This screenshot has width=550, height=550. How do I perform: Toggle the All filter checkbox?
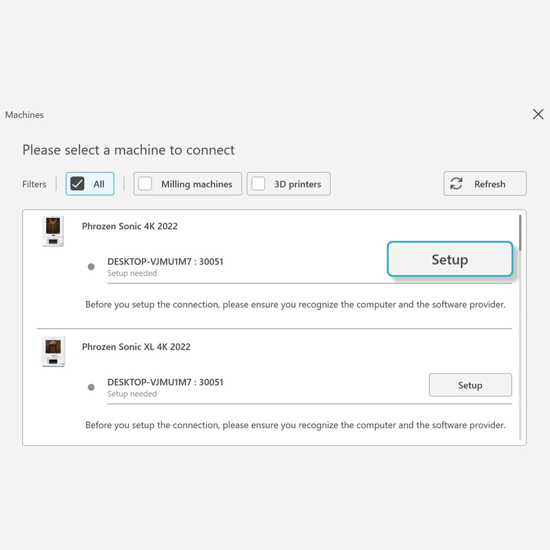[x=78, y=184]
